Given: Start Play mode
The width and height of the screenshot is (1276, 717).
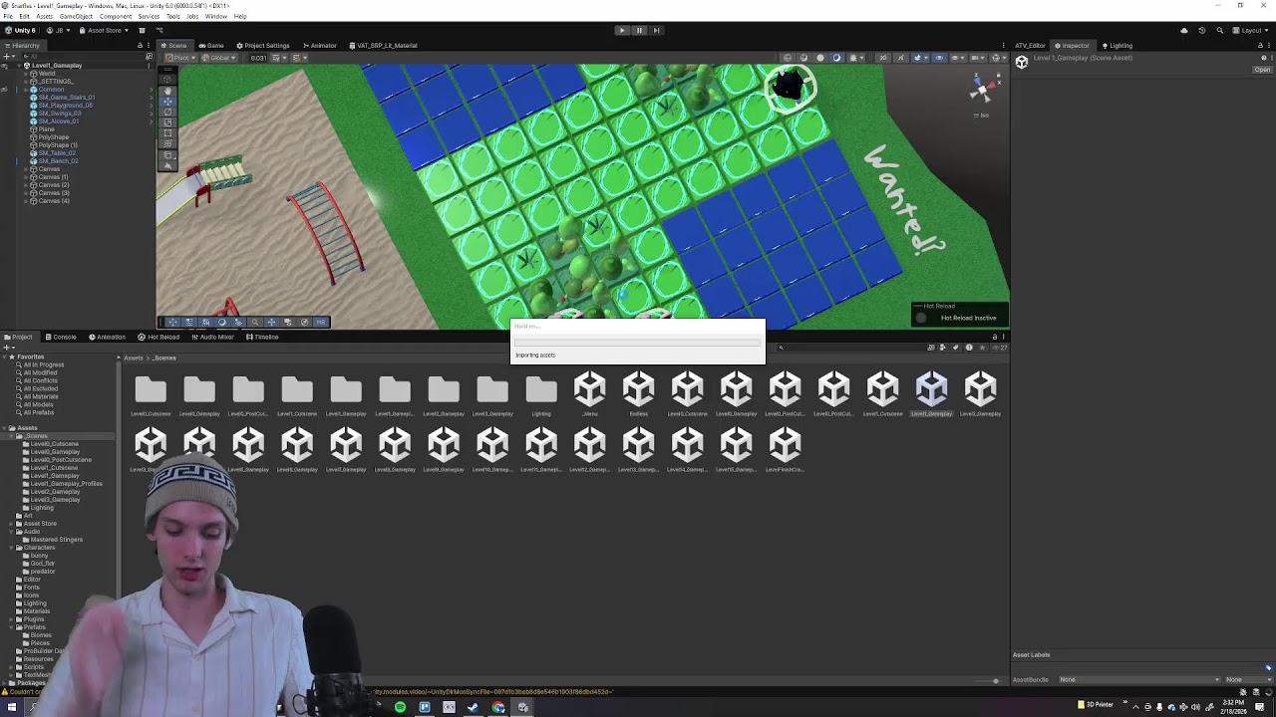Looking at the screenshot, I should [x=622, y=30].
